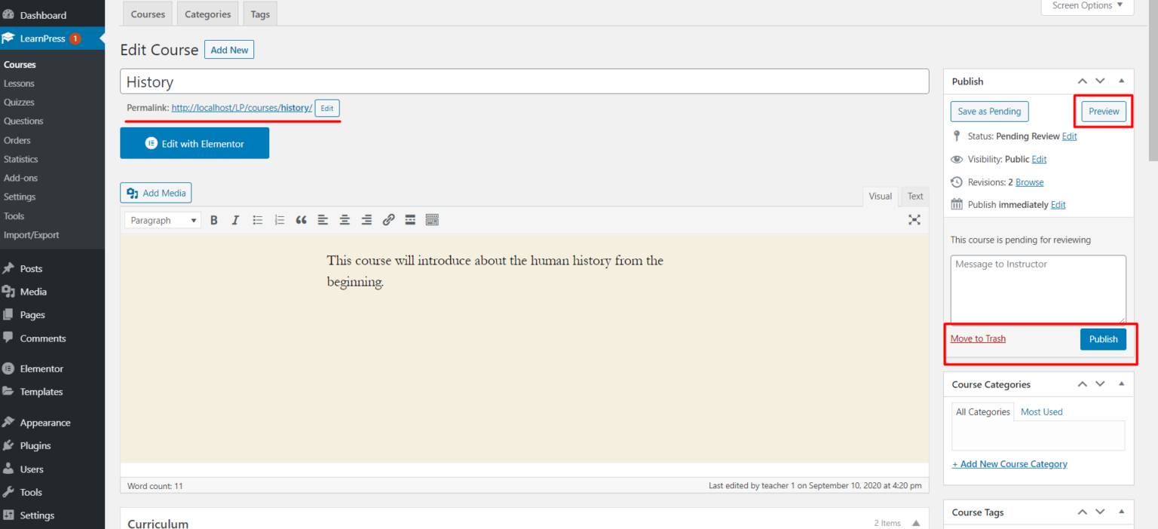Switch to the Text editor tab

click(914, 196)
